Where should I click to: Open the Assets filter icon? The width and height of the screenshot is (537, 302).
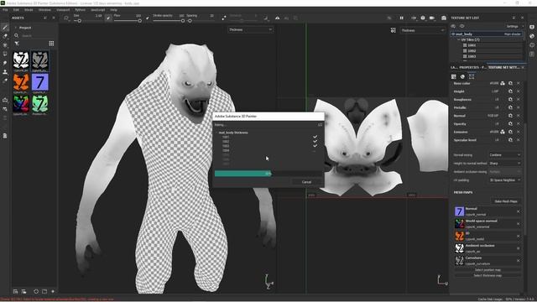pos(17,44)
